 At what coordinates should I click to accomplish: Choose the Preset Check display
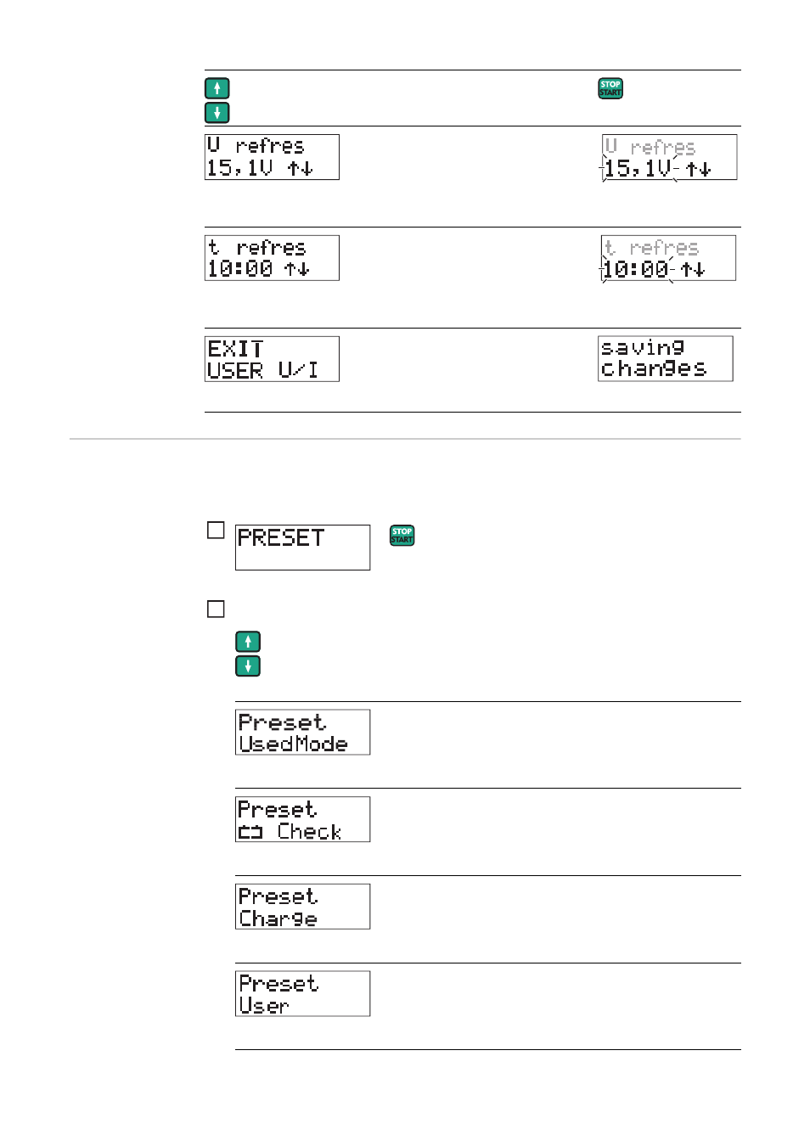tap(302, 819)
